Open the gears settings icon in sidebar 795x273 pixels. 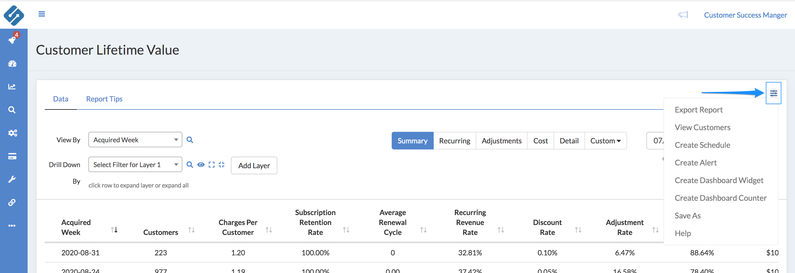[12, 133]
